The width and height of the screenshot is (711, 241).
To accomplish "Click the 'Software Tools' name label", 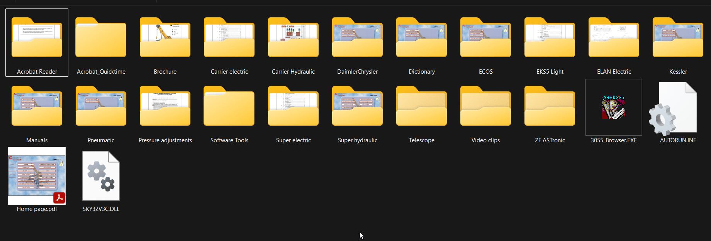I will [x=229, y=140].
